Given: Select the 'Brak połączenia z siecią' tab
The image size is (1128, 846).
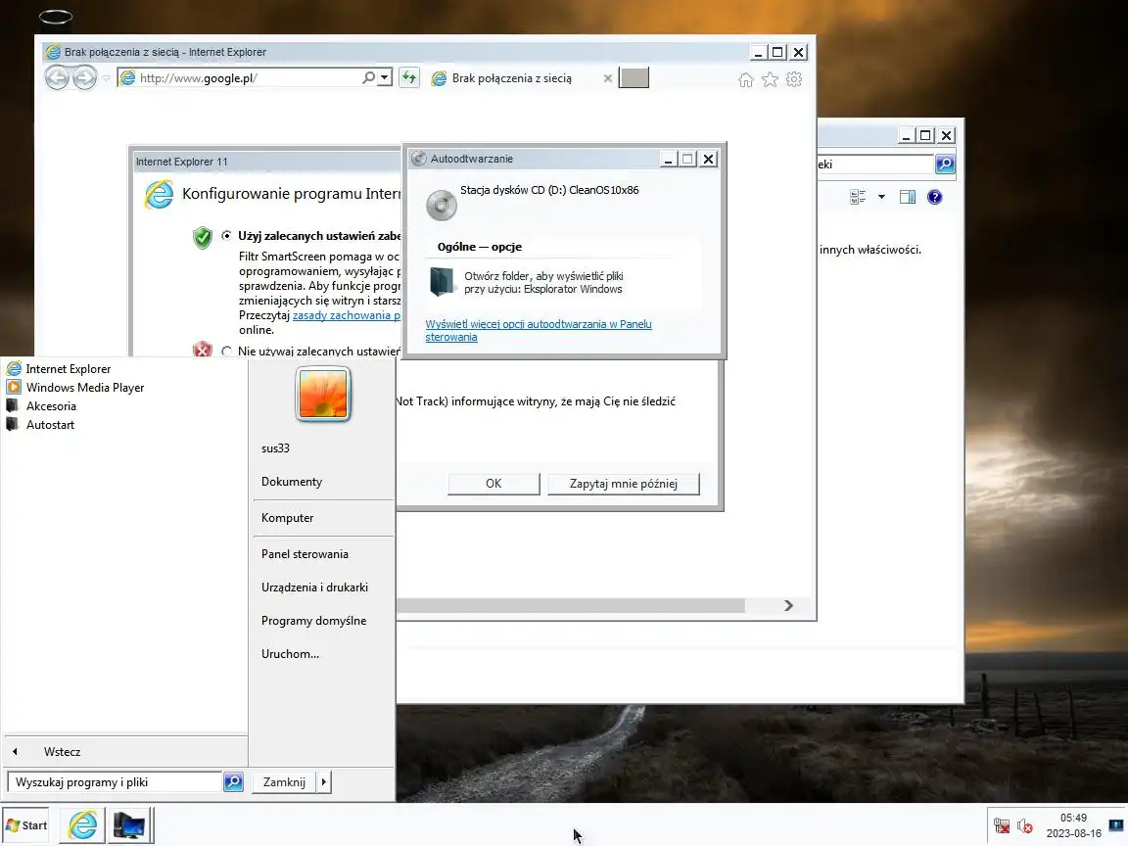Looking at the screenshot, I should click(x=511, y=78).
